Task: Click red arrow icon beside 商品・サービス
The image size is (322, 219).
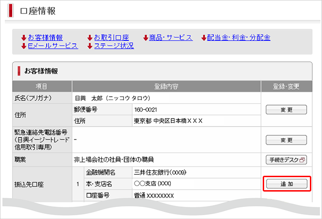Action: pyautogui.click(x=146, y=38)
